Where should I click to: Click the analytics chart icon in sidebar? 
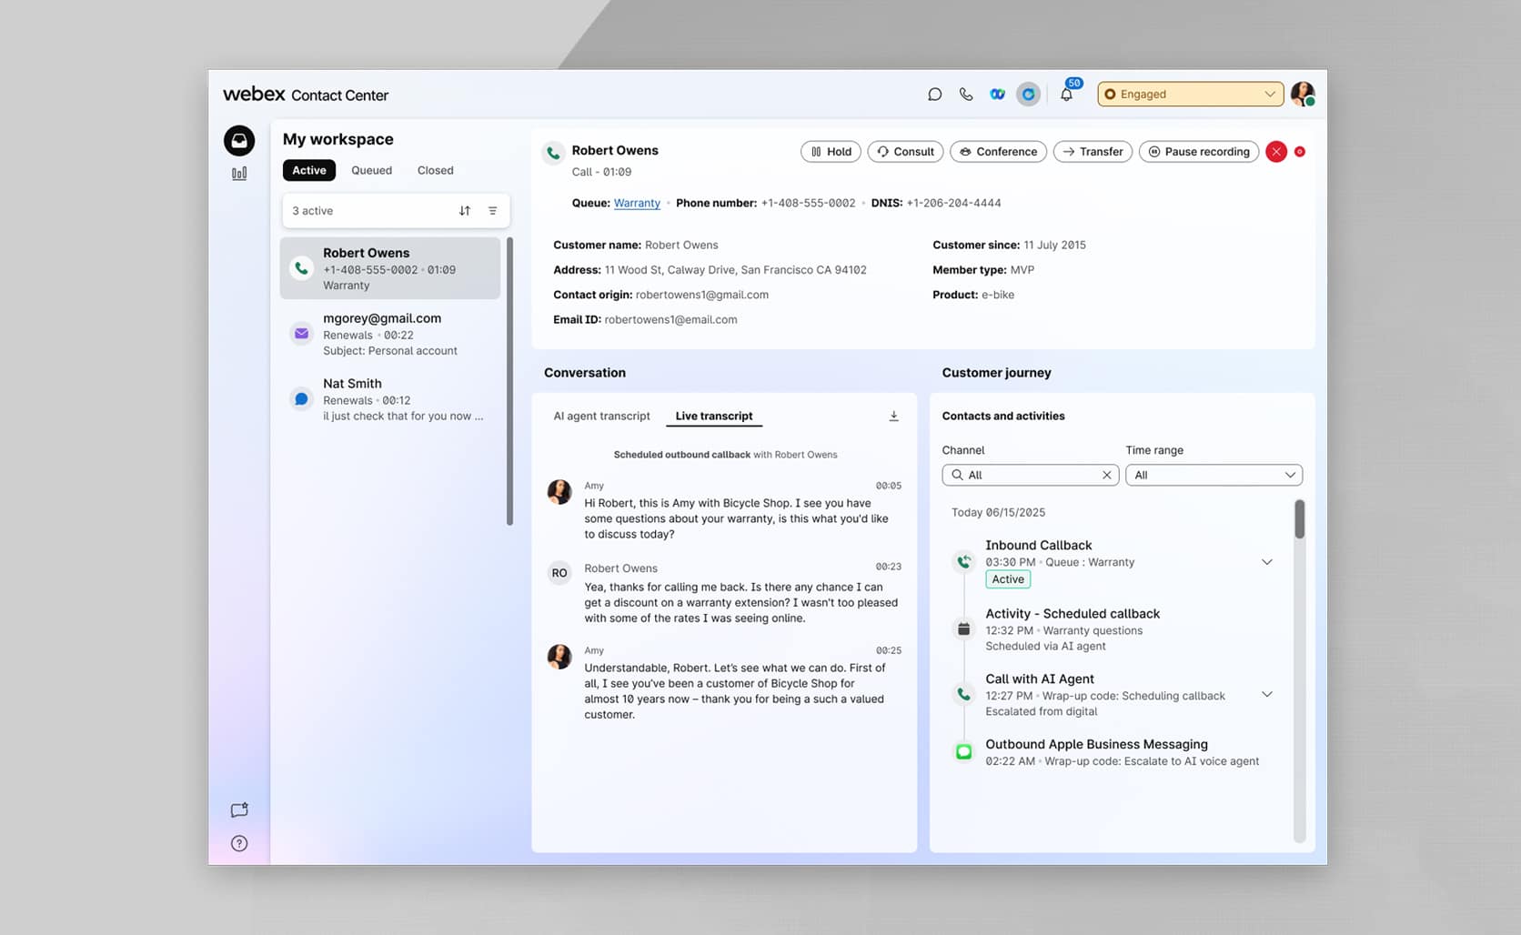pyautogui.click(x=239, y=174)
